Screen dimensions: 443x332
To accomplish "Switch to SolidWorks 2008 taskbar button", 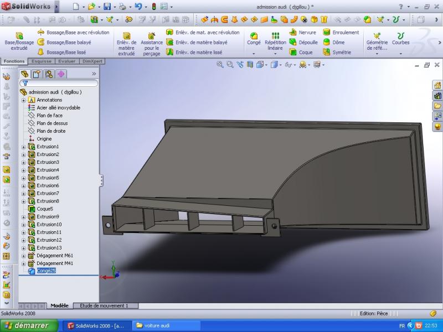I will [x=96, y=326].
